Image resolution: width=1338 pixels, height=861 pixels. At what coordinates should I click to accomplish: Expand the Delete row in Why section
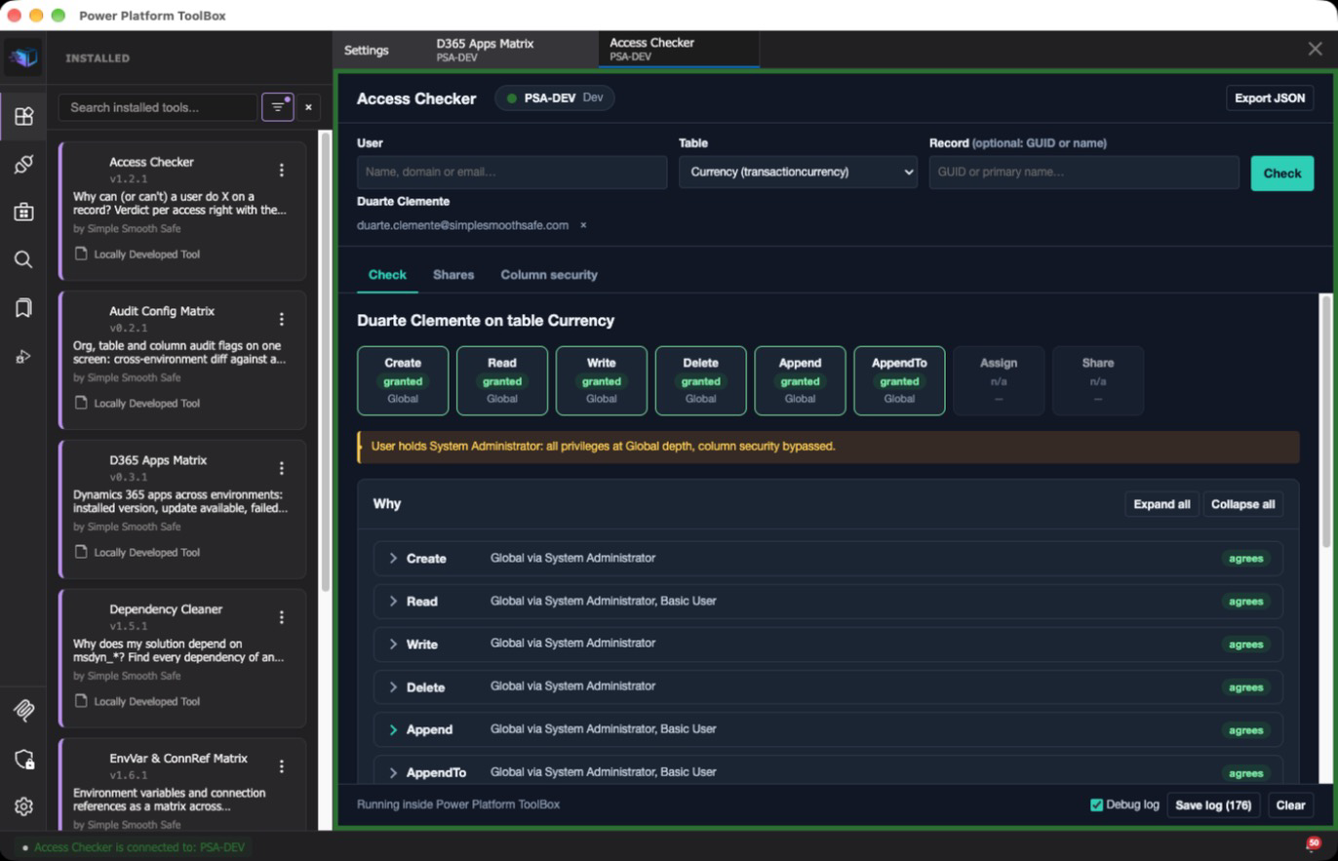point(828,687)
